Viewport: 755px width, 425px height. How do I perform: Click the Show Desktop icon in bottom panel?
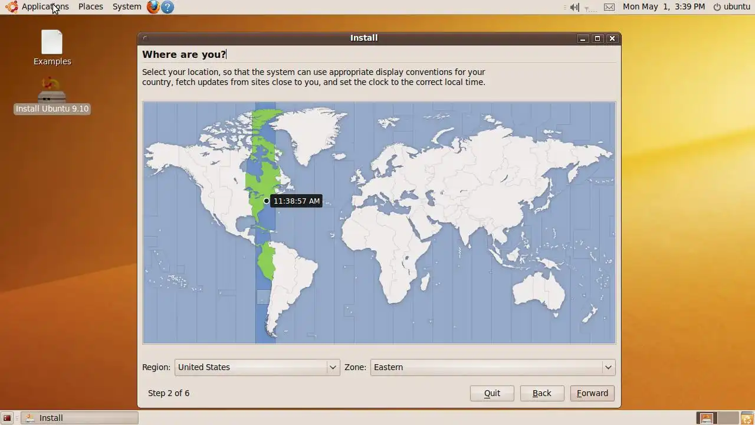(7, 418)
